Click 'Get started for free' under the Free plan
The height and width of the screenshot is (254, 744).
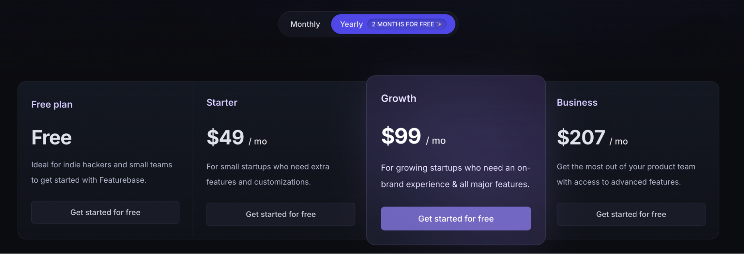tap(105, 212)
